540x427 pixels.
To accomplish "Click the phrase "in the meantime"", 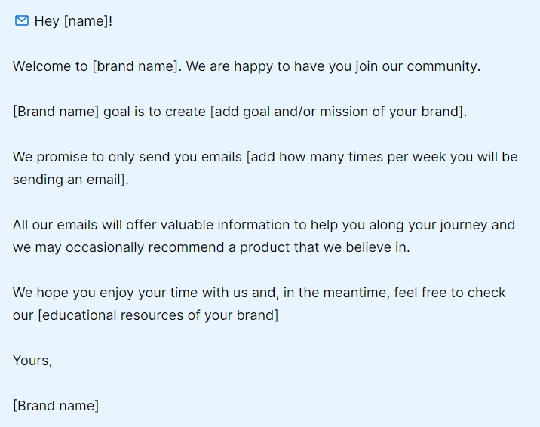I will [344, 293].
